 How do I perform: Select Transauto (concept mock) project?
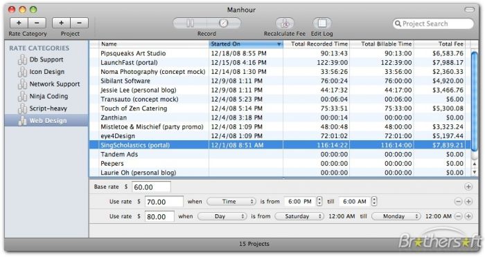click(x=280, y=99)
